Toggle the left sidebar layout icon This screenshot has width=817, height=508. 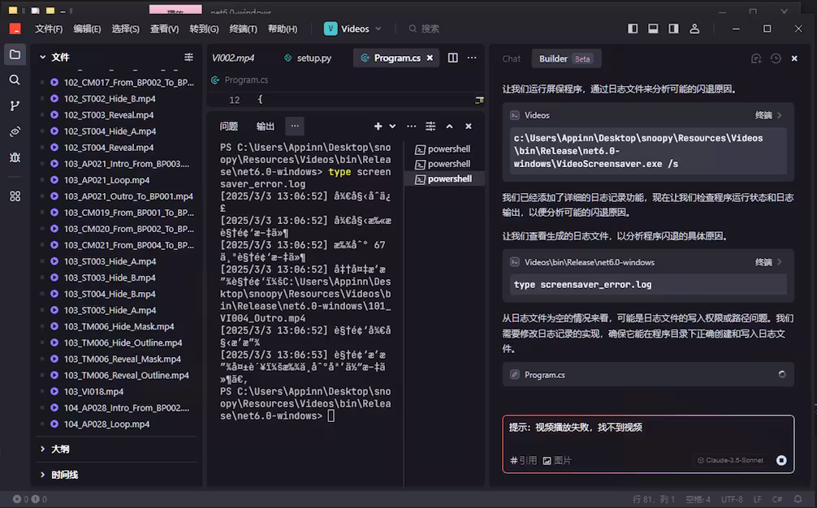pyautogui.click(x=633, y=28)
